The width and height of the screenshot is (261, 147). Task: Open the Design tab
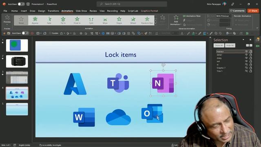42,11
